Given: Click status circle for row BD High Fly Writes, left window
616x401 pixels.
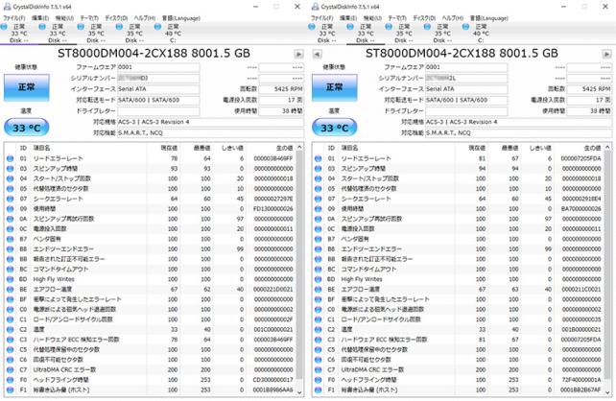Looking at the screenshot, I should coord(11,279).
